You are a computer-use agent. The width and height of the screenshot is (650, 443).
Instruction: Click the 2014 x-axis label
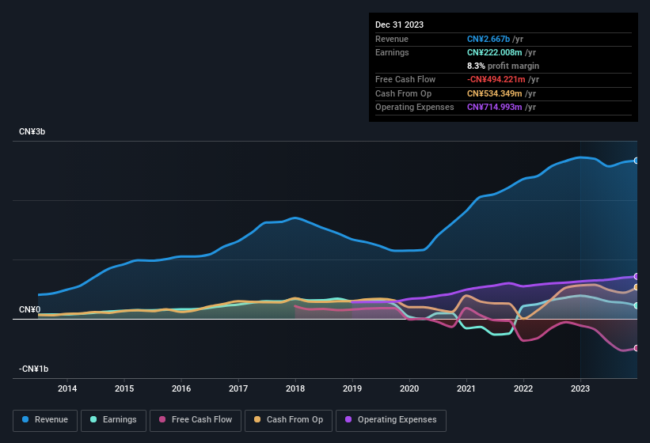click(67, 388)
